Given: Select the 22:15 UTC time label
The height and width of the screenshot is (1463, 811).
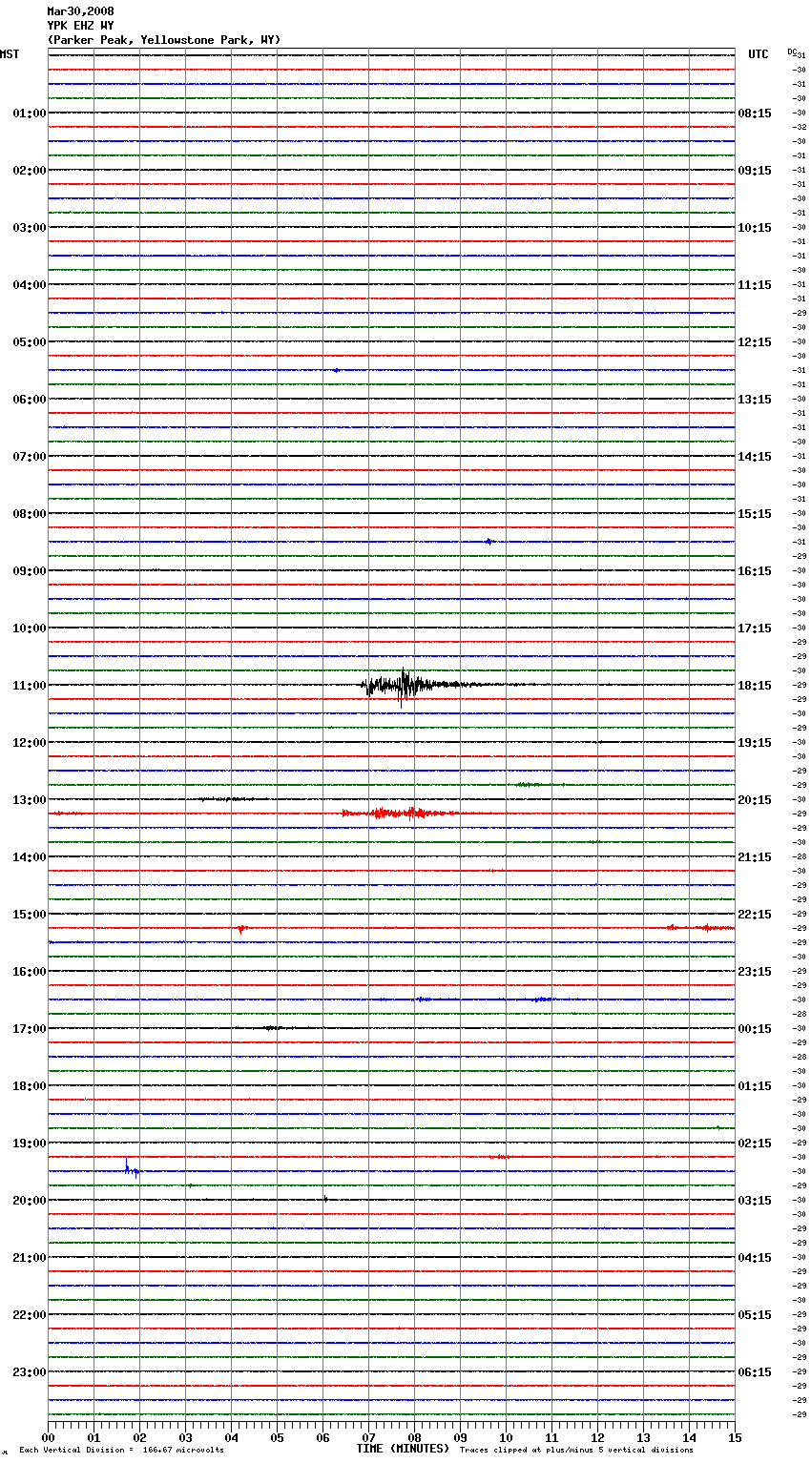Looking at the screenshot, I should point(755,915).
